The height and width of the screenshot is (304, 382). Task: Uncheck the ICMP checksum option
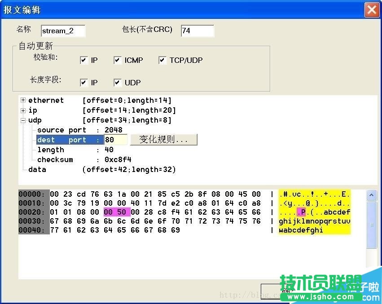point(118,60)
